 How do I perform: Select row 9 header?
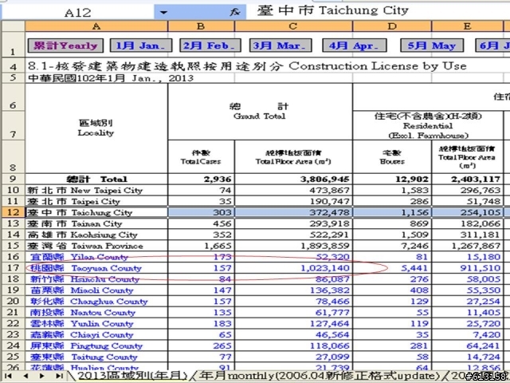click(13, 179)
